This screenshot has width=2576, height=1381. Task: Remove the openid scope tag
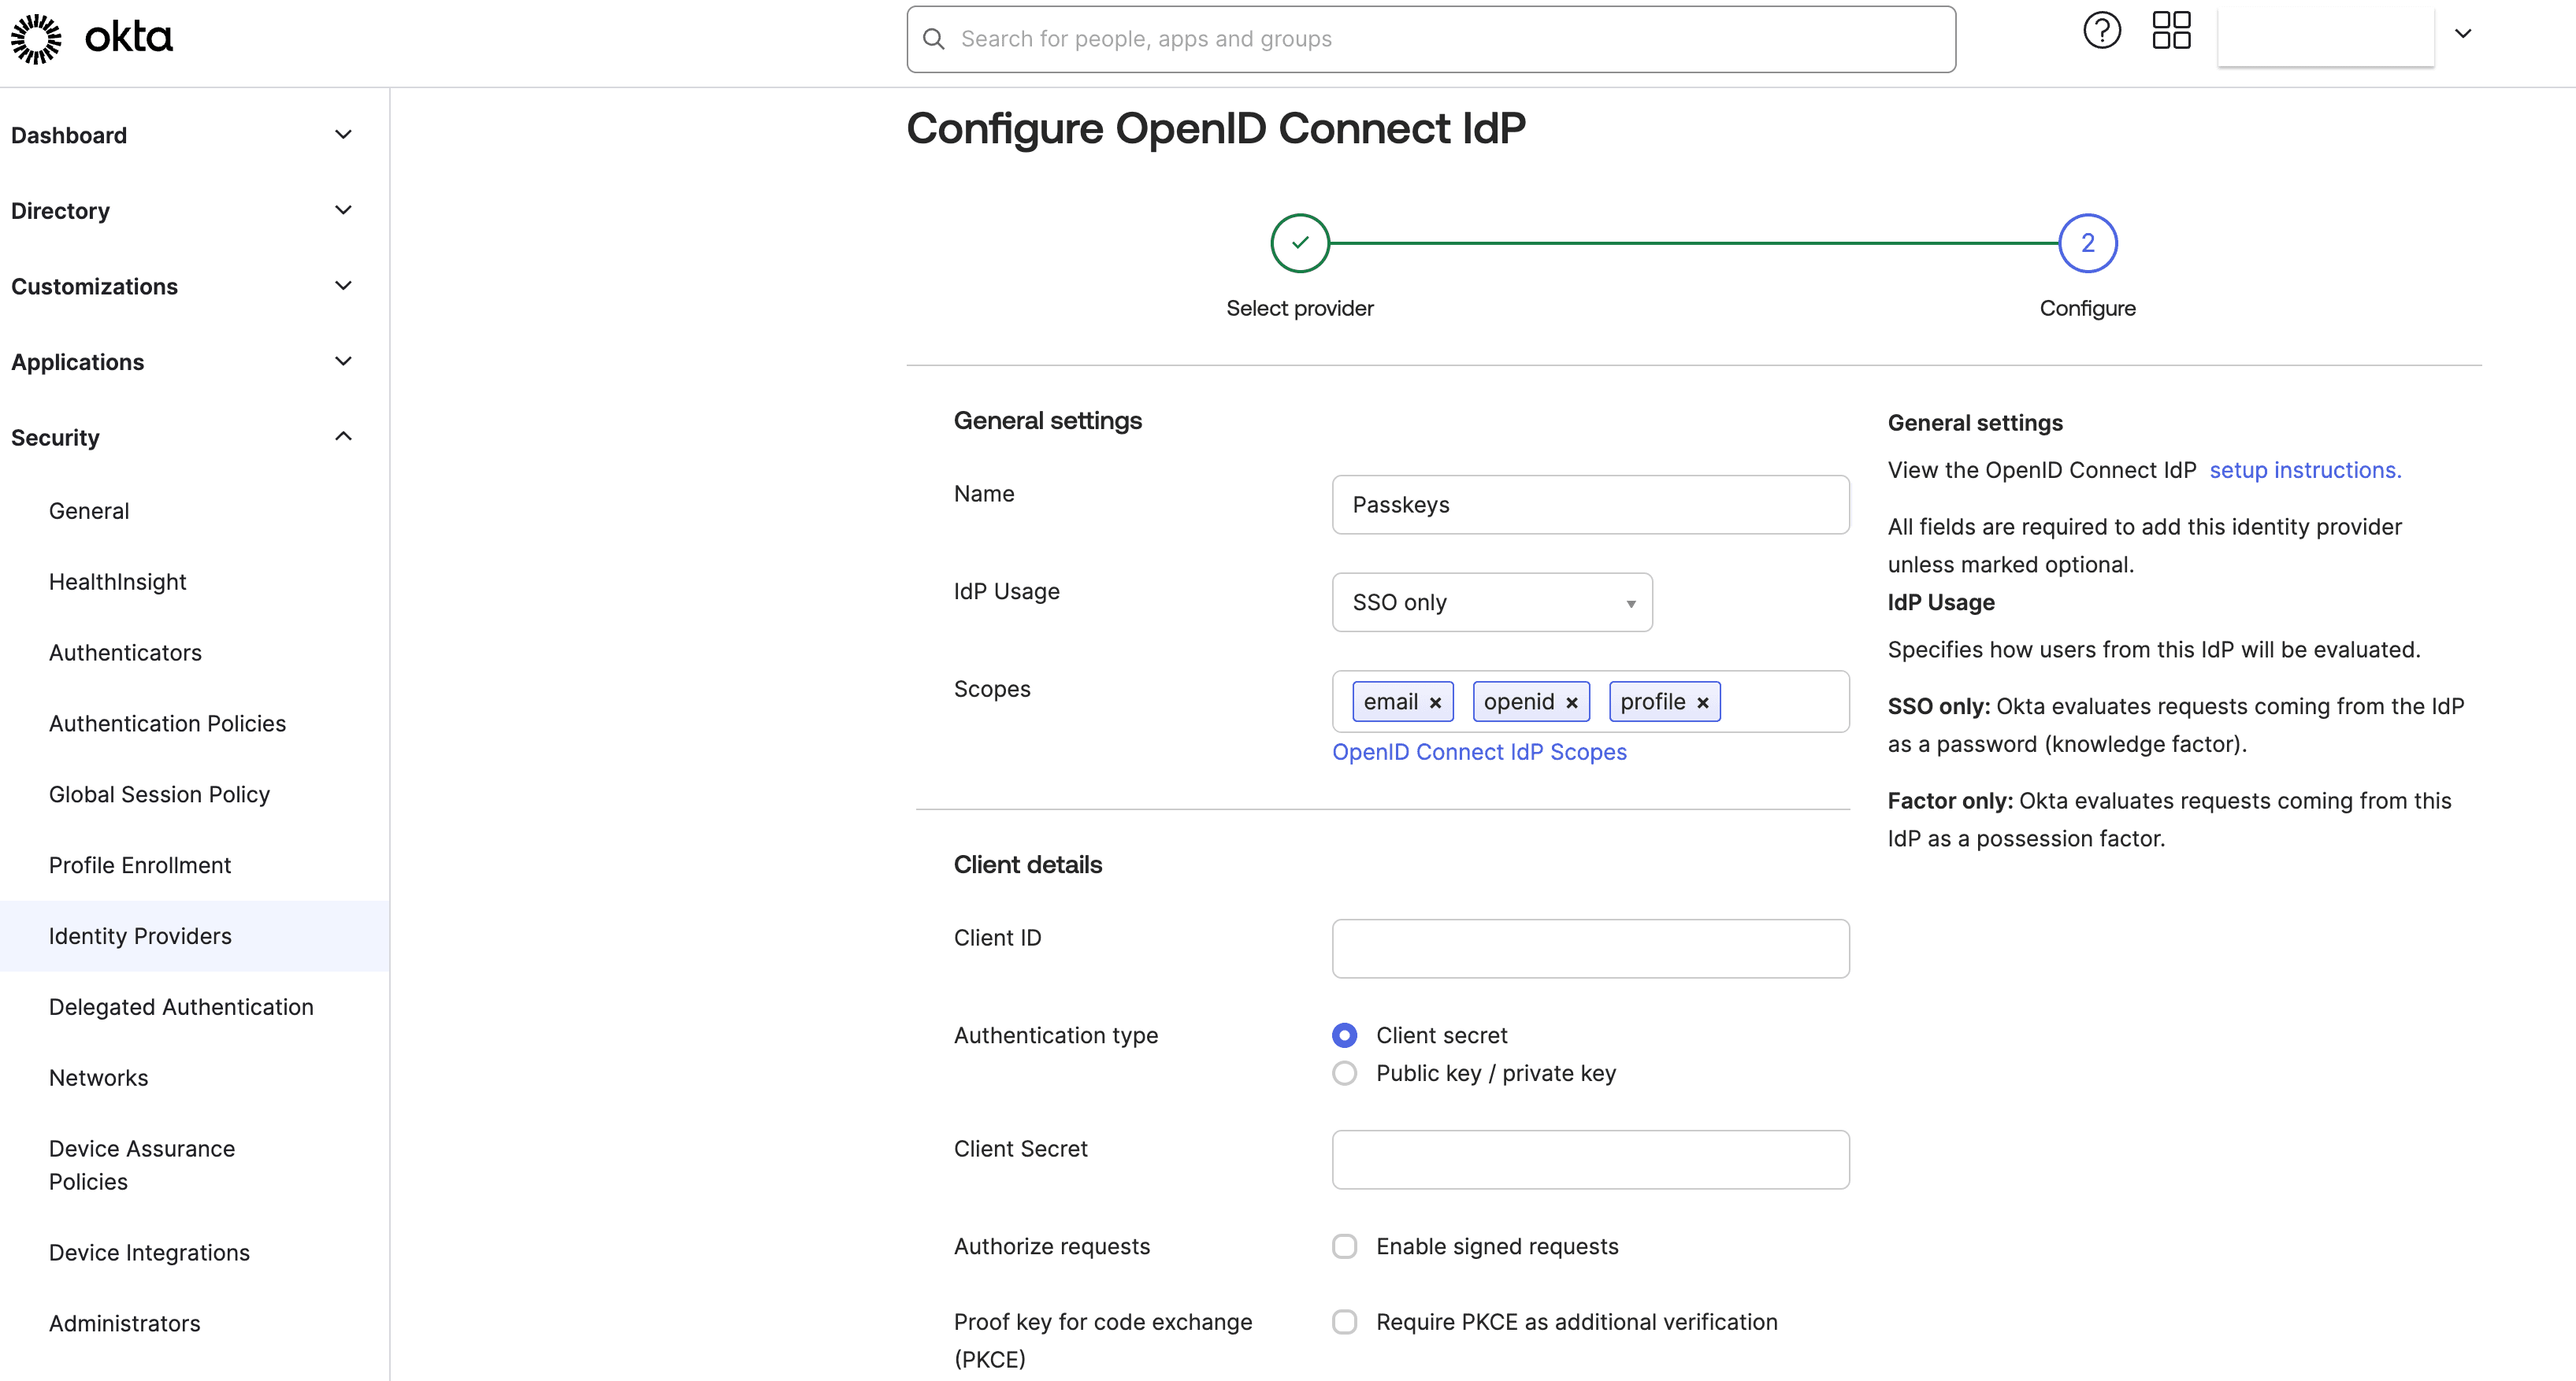pos(1572,702)
